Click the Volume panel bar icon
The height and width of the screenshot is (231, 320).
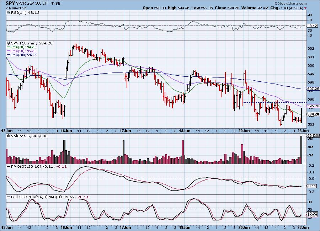(x=9, y=136)
